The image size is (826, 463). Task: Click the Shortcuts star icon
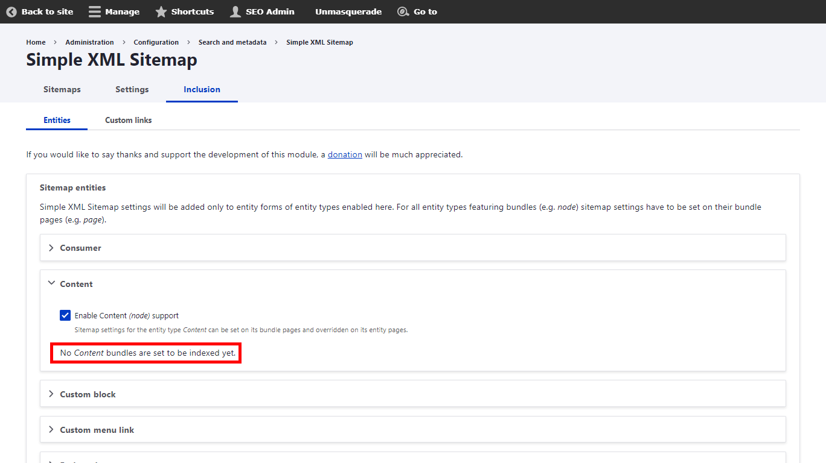pos(161,11)
